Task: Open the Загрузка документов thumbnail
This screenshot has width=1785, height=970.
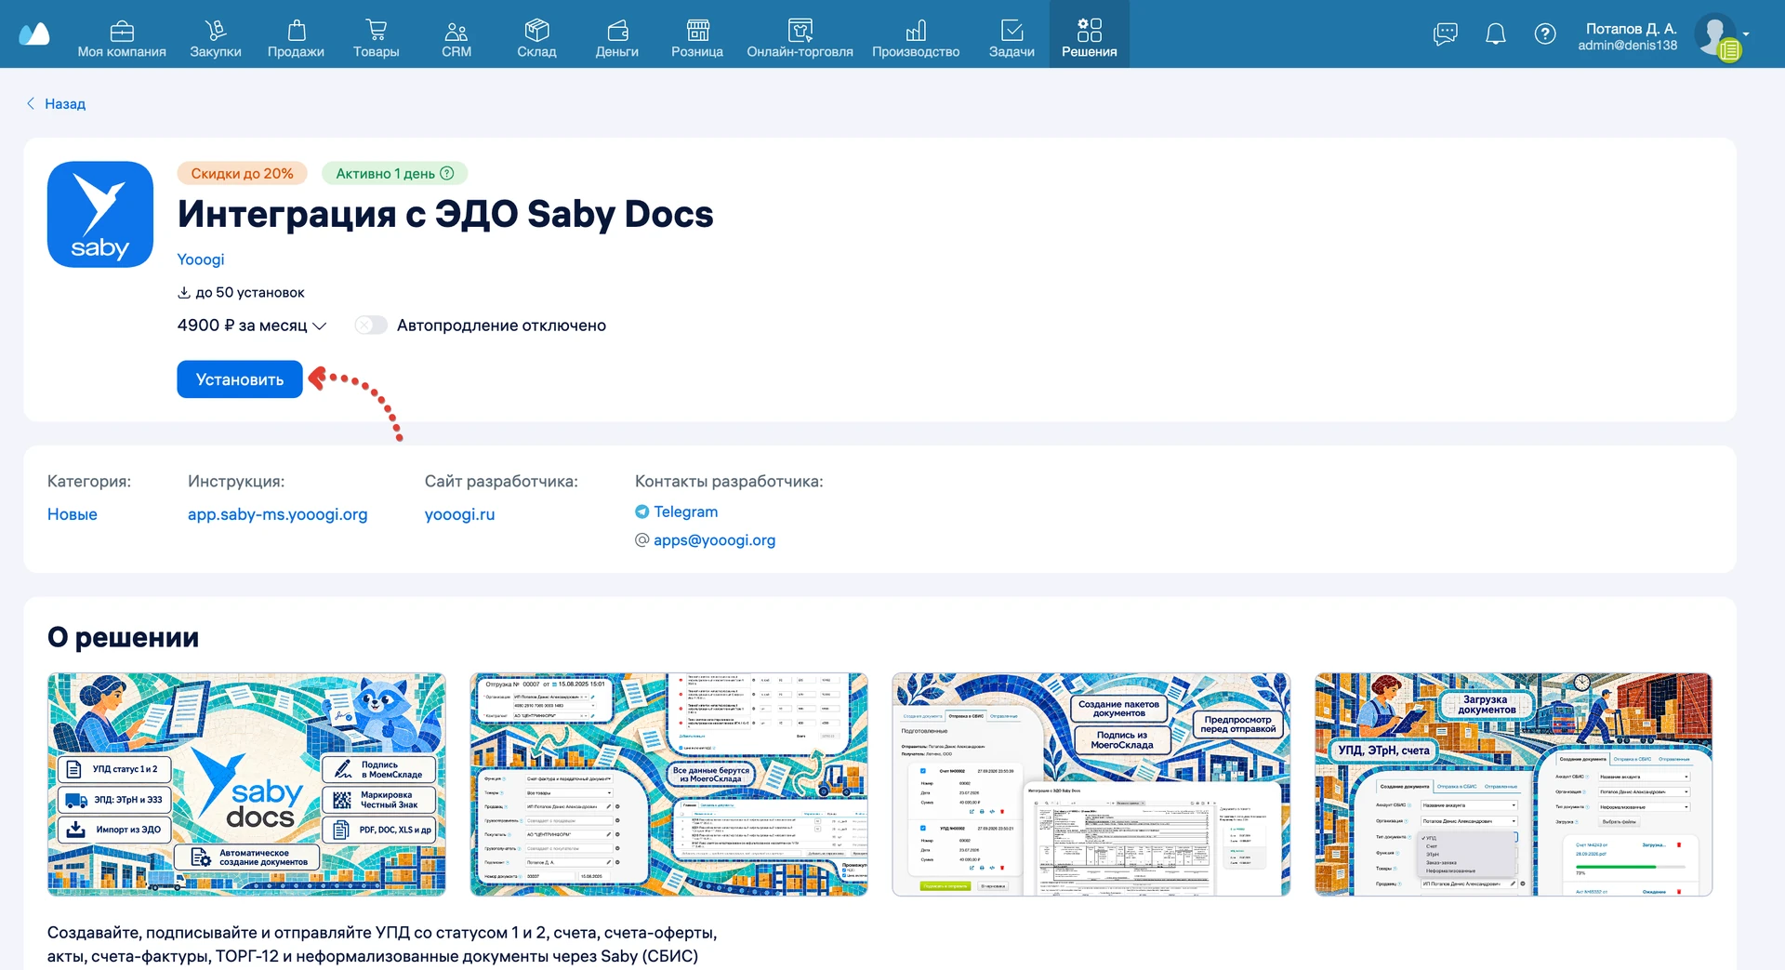Action: click(1514, 784)
